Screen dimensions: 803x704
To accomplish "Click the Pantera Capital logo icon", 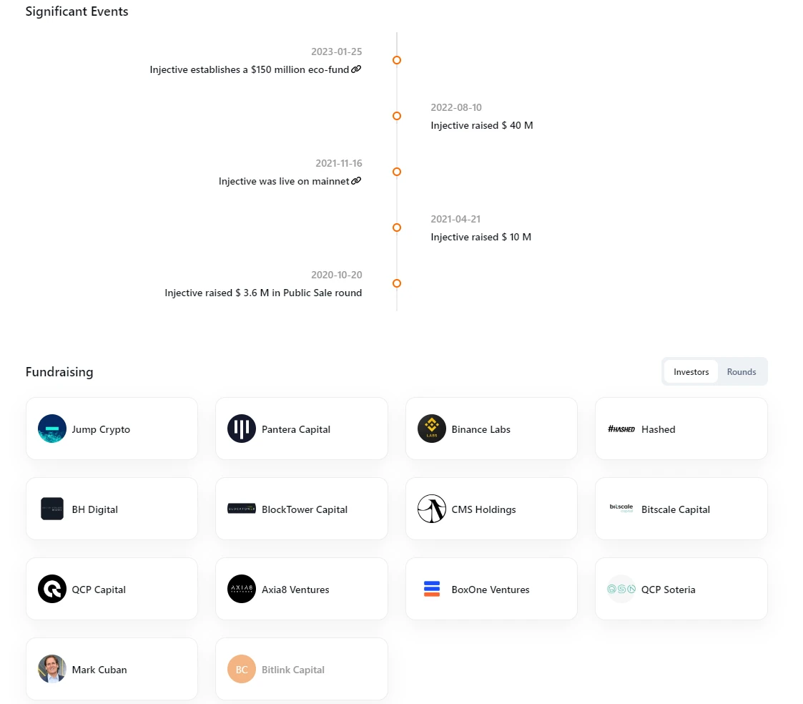I will click(x=241, y=429).
